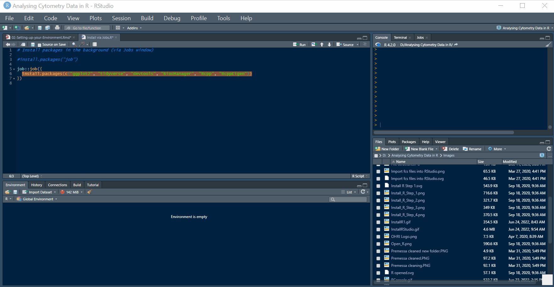Open the List view dropdown
The width and height of the screenshot is (554, 287).
tap(349, 192)
